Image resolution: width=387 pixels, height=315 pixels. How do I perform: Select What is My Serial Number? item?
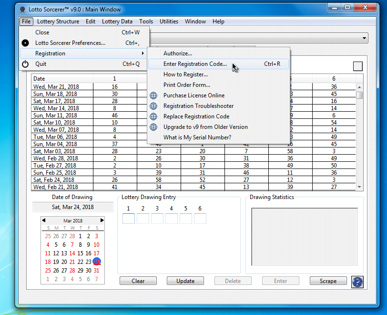(218, 137)
